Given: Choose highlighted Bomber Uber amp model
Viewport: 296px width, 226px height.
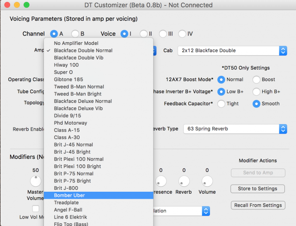Looking at the screenshot, I should pos(99,195).
